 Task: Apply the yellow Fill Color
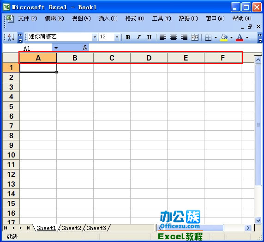point(224,37)
